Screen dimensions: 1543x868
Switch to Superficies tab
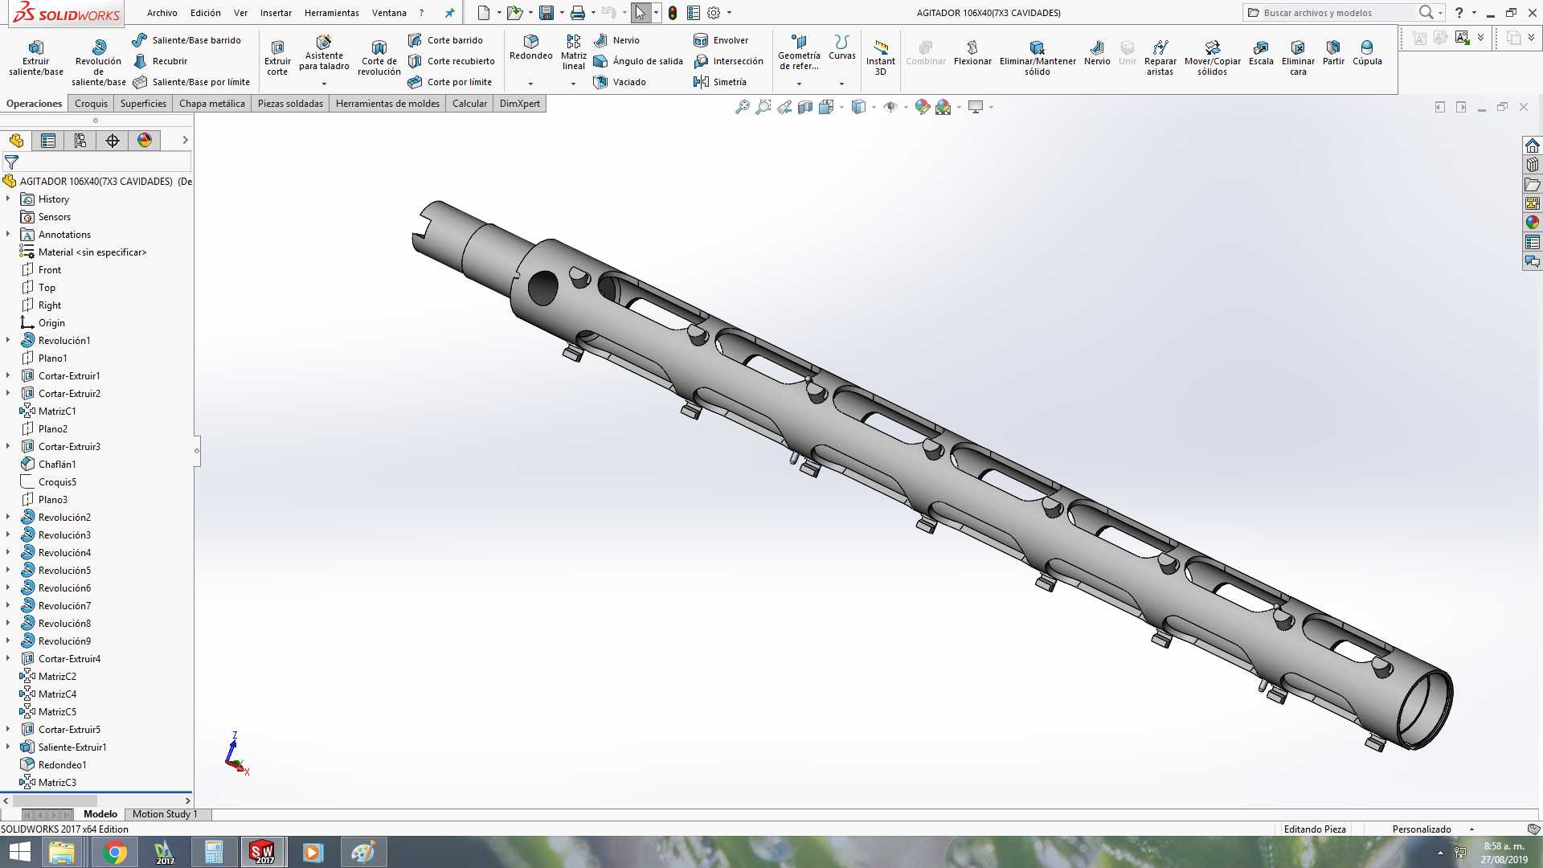(x=143, y=104)
